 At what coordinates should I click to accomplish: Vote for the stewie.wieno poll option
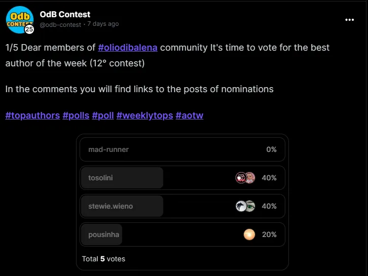182,206
